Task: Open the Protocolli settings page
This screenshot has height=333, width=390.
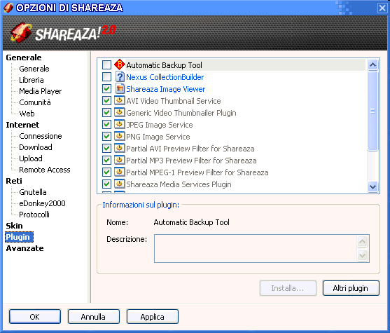Action: point(34,215)
